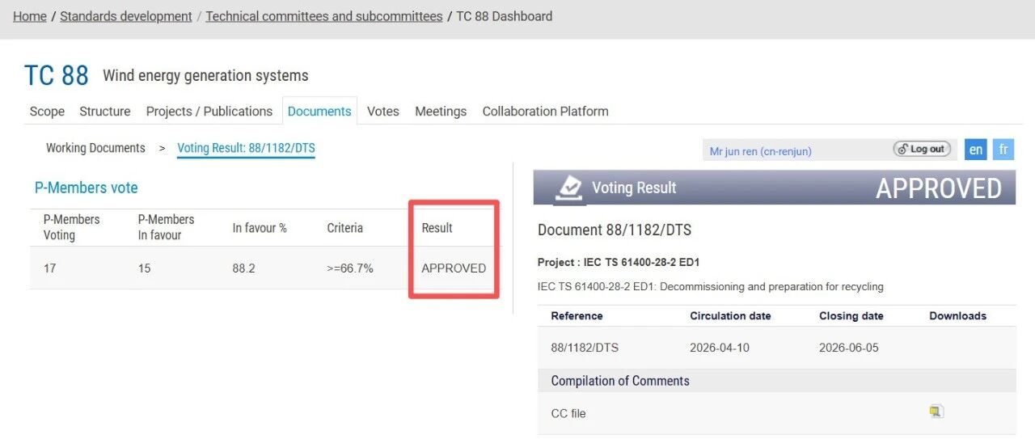Click the APPROVED result cell
The image size is (1035, 439).
(x=454, y=268)
